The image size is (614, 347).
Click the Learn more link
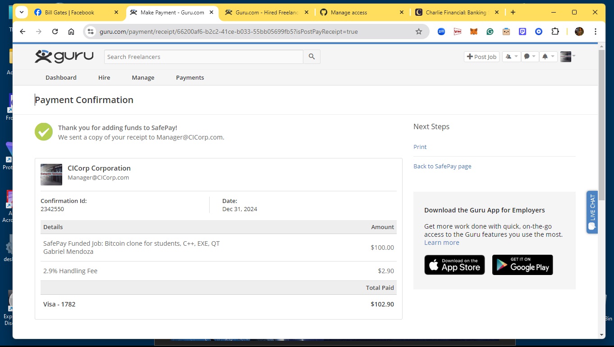pyautogui.click(x=441, y=242)
